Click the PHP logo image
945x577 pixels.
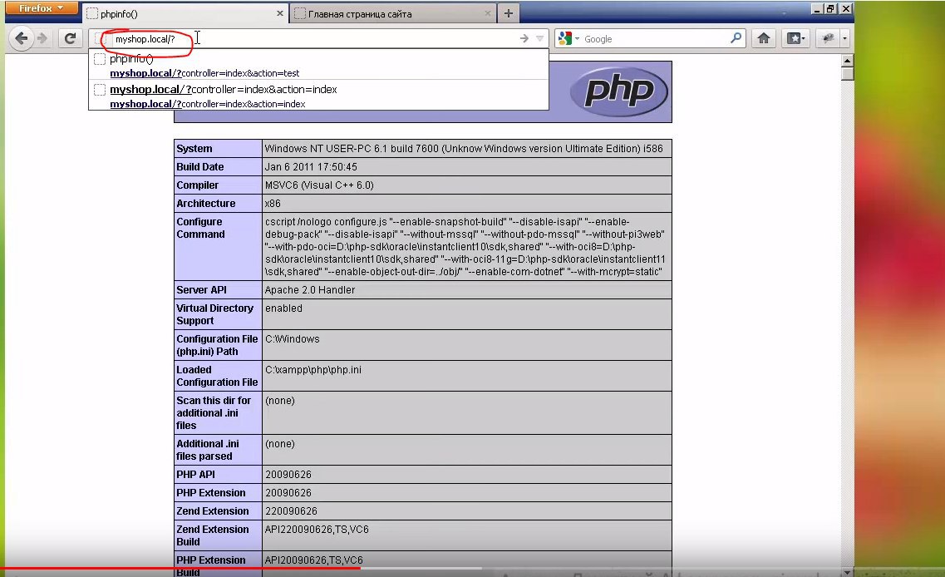pyautogui.click(x=619, y=91)
